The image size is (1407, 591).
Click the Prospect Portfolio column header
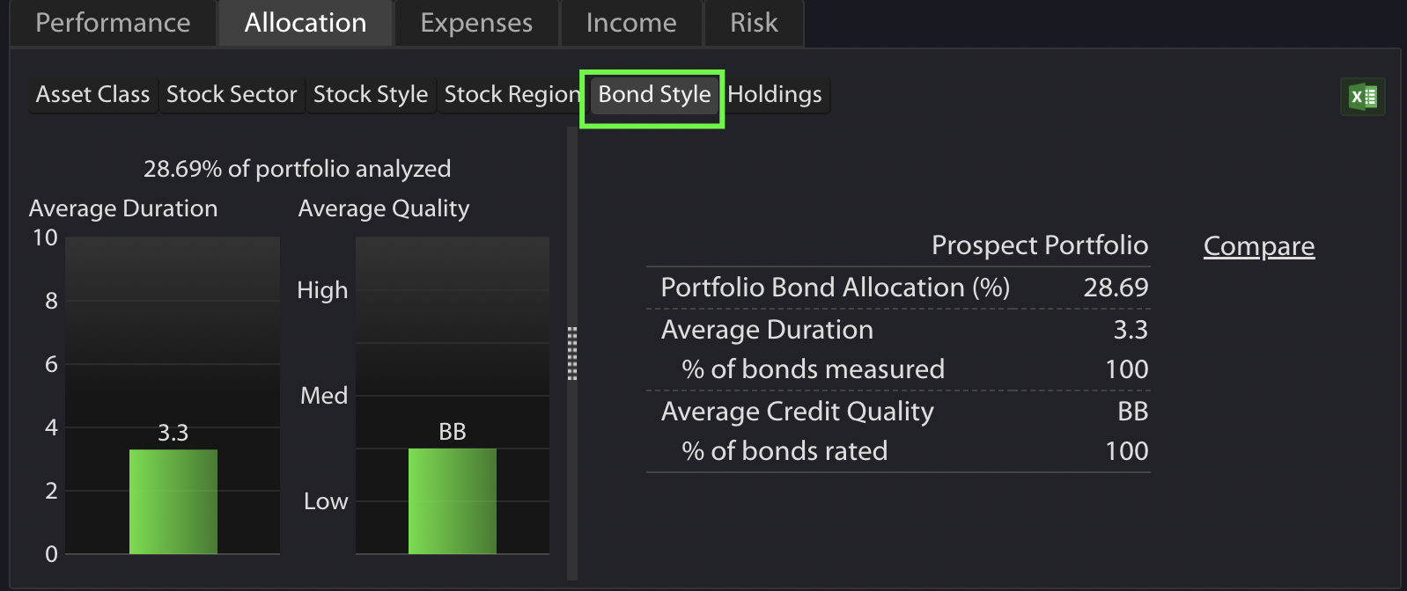(1039, 245)
